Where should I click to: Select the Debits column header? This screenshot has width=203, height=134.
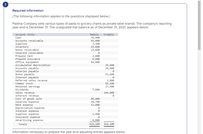(x=94, y=34)
